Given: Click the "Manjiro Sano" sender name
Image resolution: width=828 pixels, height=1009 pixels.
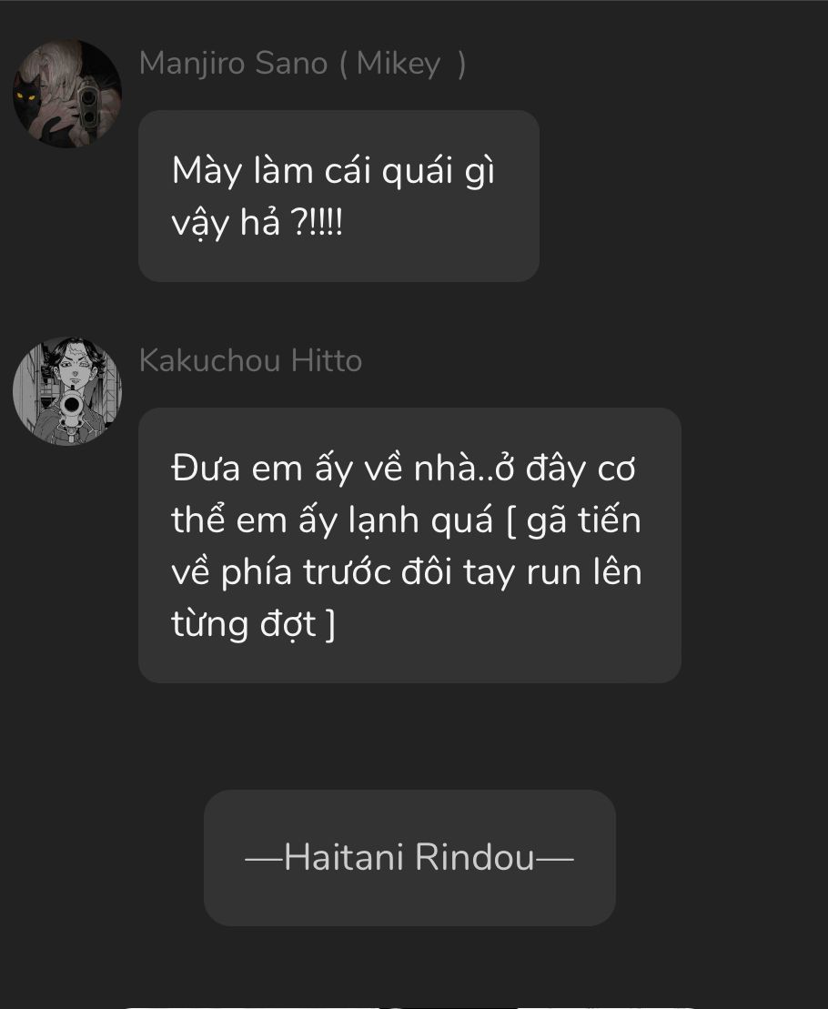Looking at the screenshot, I should tap(234, 63).
